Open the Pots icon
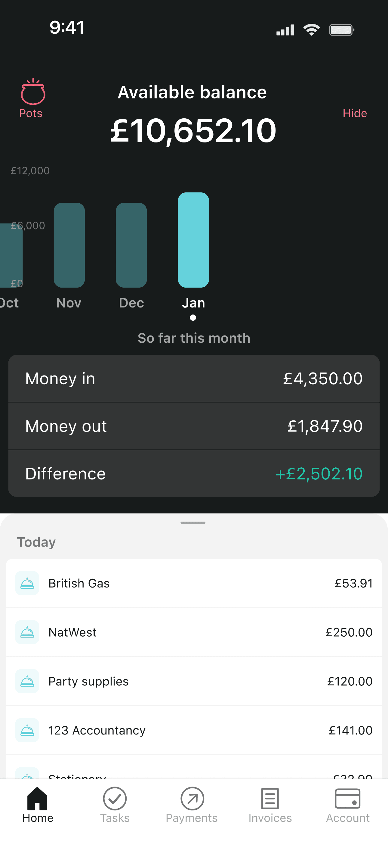The height and width of the screenshot is (842, 388). 32,92
